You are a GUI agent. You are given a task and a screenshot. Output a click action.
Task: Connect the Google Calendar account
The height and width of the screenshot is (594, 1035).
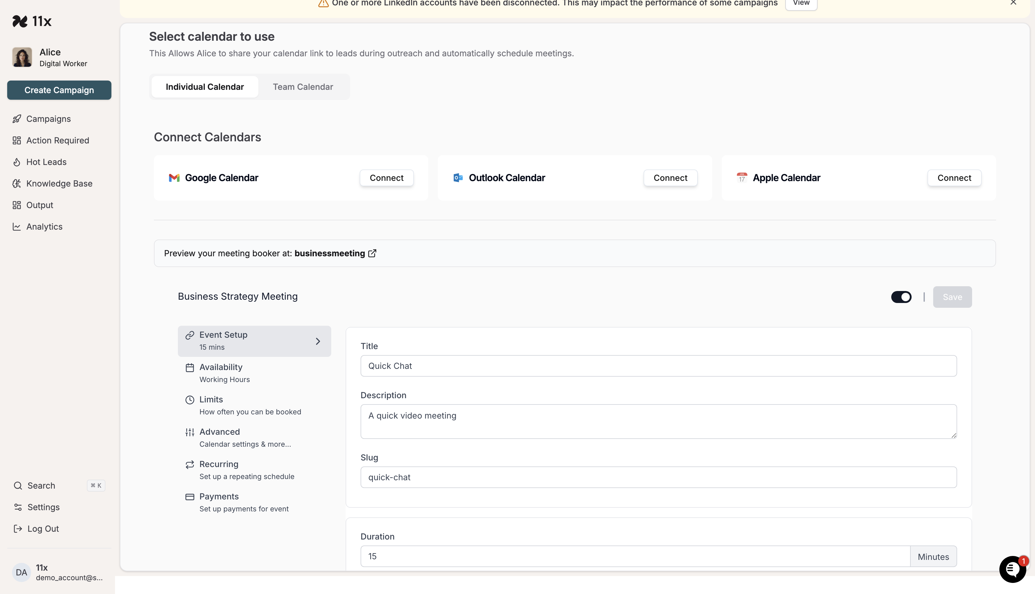(386, 178)
